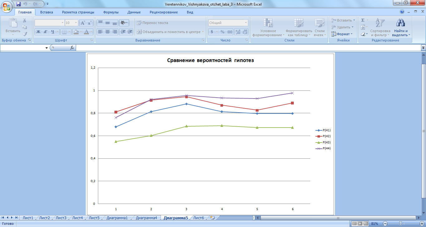426x227 pixels.
Task: Apply currency number format
Action: 212,31
